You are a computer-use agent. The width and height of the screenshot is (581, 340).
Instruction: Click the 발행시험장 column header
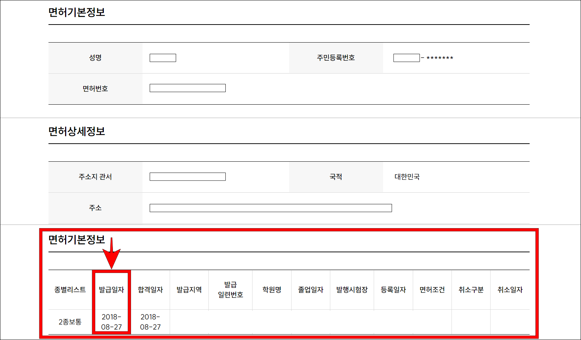(x=352, y=289)
